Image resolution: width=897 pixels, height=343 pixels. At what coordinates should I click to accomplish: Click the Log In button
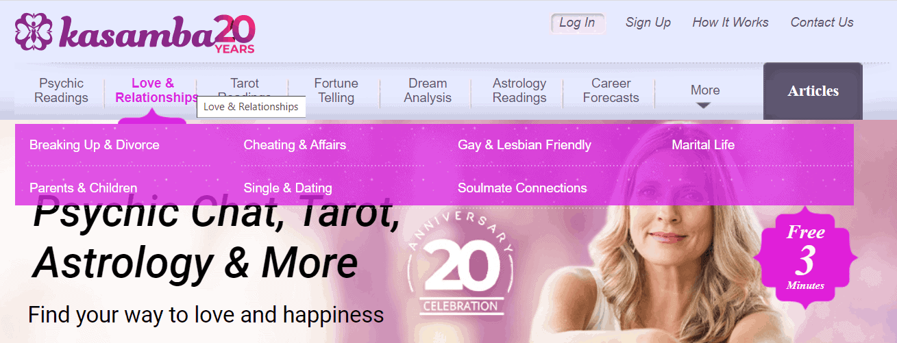[x=578, y=23]
